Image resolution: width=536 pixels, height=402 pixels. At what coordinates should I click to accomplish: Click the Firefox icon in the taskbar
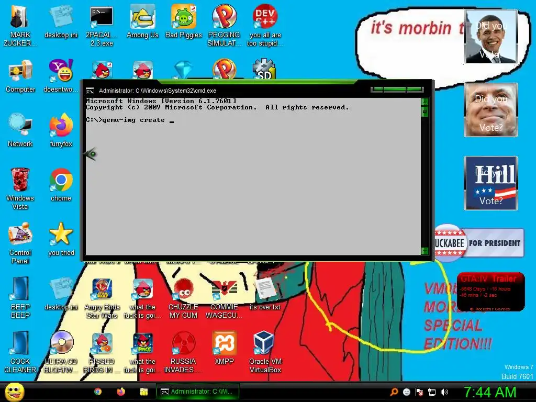pyautogui.click(x=121, y=392)
